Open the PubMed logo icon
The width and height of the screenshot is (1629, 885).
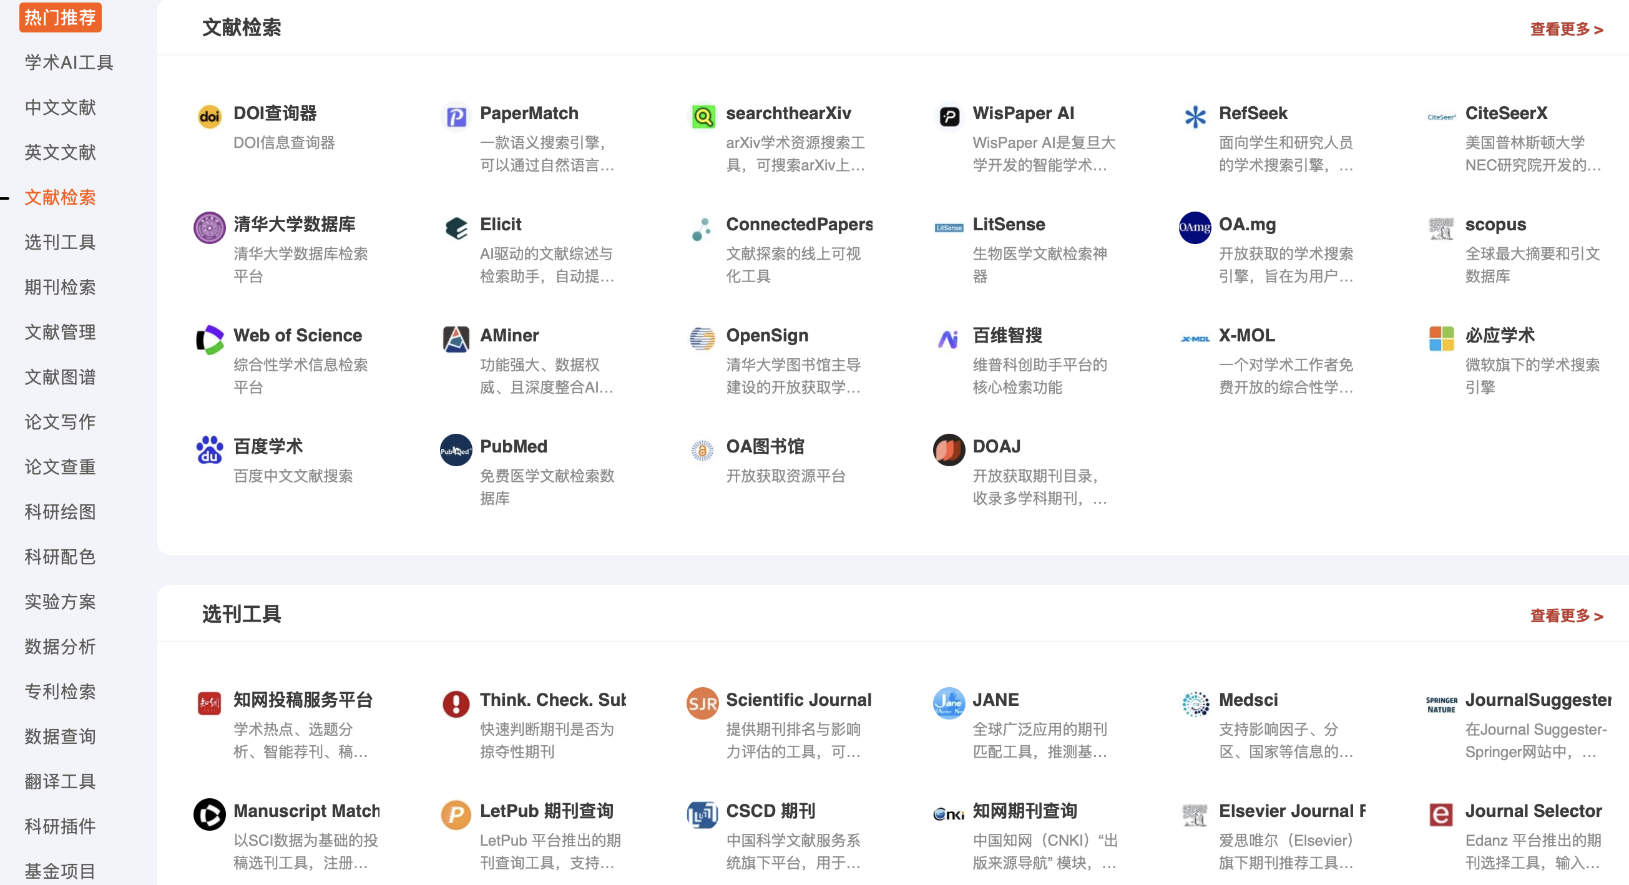pyautogui.click(x=456, y=450)
